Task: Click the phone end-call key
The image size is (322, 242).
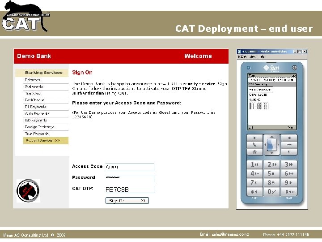Action: click(289, 145)
